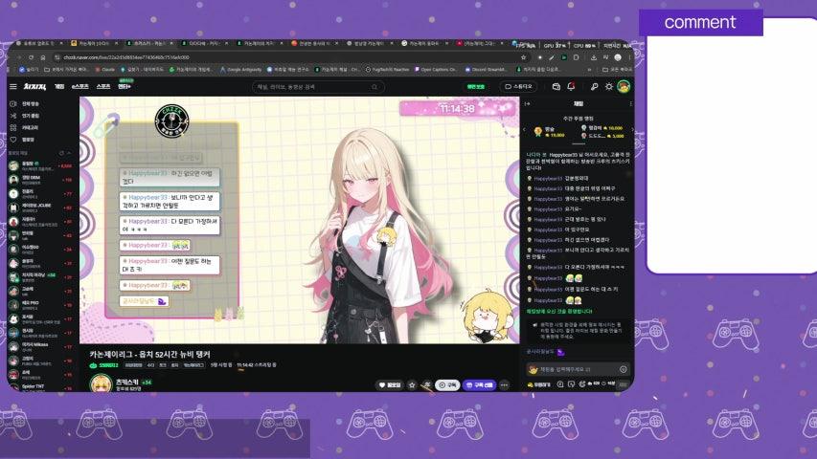Open the third sidebar item with grid icon
The height and width of the screenshot is (459, 817).
pyautogui.click(x=25, y=127)
